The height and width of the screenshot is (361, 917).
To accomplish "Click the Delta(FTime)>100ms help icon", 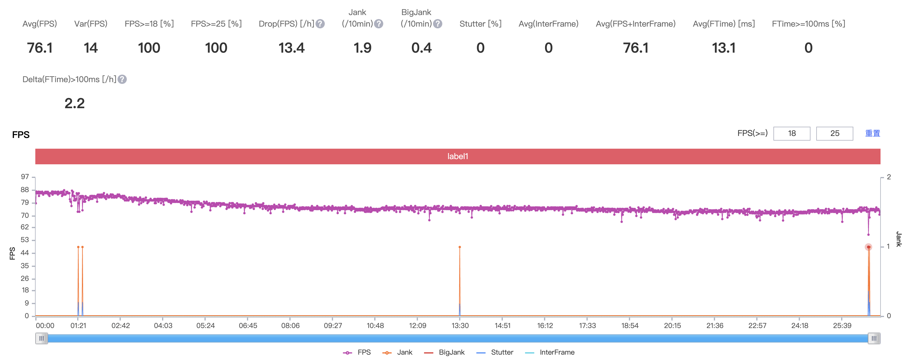I will click(x=122, y=79).
